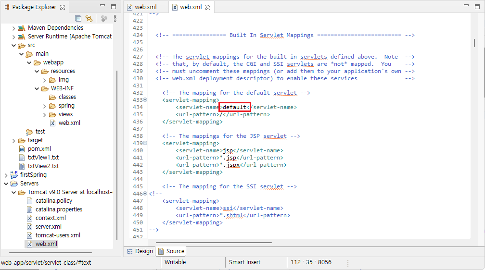This screenshot has height=270, width=485.
Task: Maximize the Package Explorer panel
Action: coord(114,7)
